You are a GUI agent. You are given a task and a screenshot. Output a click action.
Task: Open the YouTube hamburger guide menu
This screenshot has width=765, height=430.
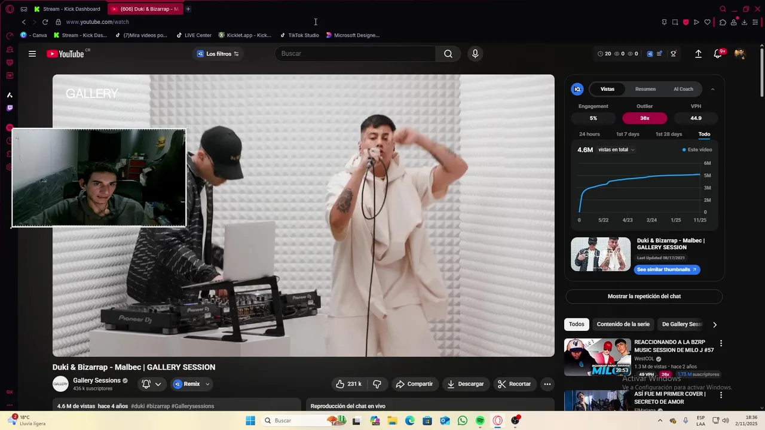coord(32,54)
